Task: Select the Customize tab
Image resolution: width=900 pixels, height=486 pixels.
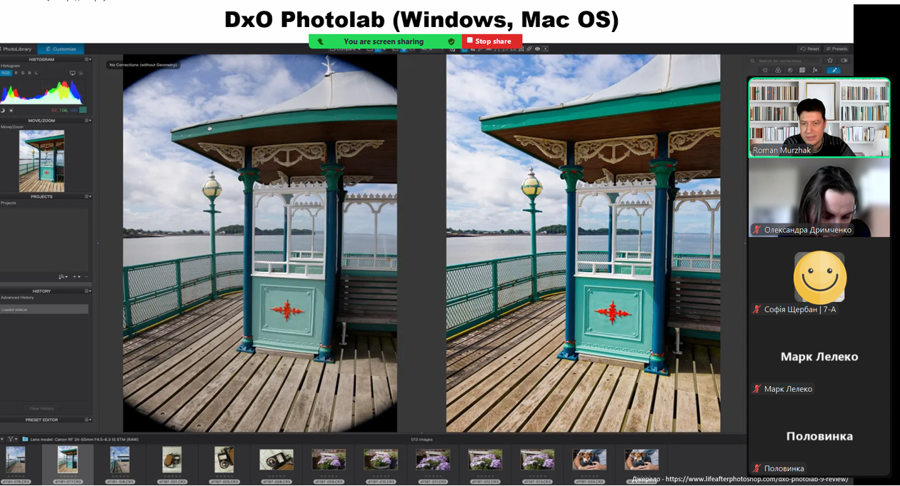Action: (x=61, y=49)
